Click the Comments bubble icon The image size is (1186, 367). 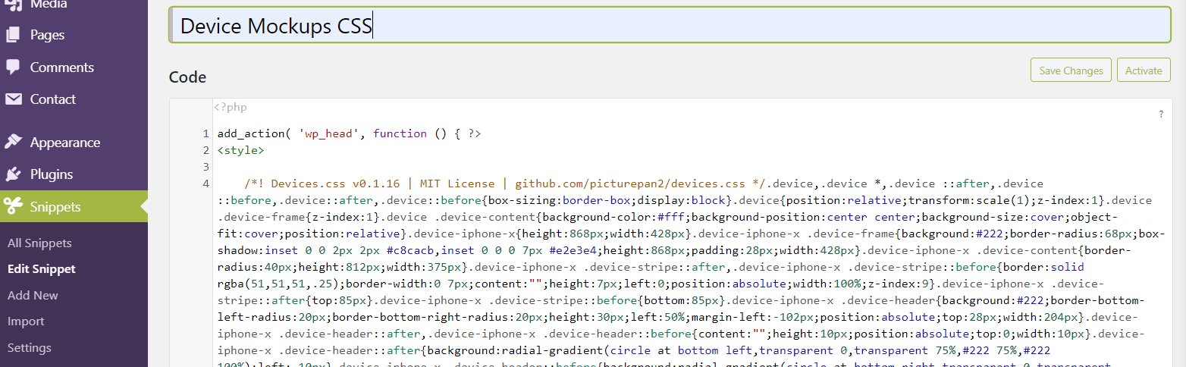point(13,67)
